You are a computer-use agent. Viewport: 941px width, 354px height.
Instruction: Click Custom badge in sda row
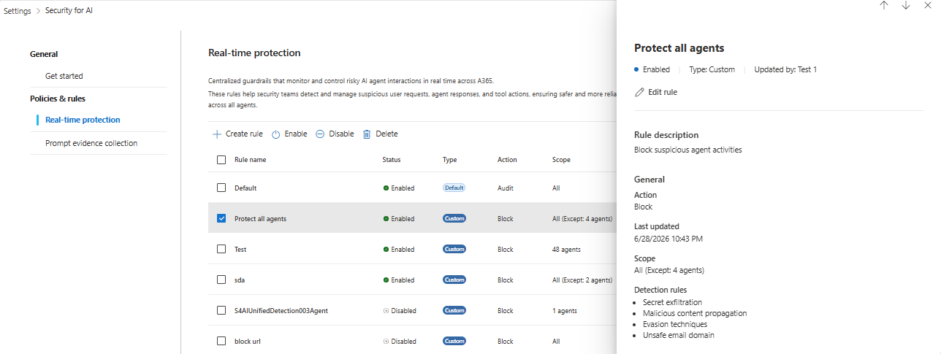click(x=454, y=280)
